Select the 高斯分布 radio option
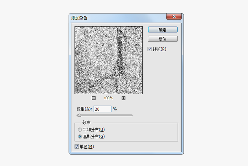 80,137
